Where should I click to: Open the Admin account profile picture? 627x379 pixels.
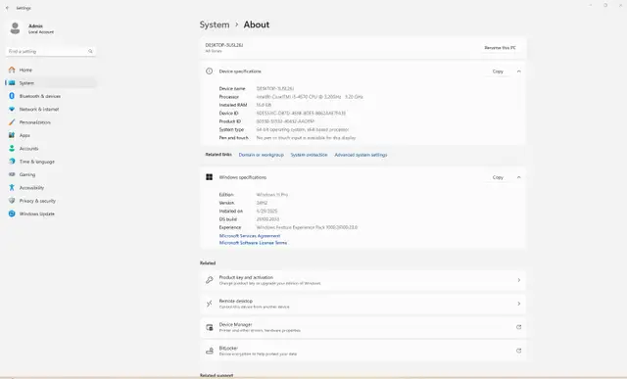pos(16,28)
